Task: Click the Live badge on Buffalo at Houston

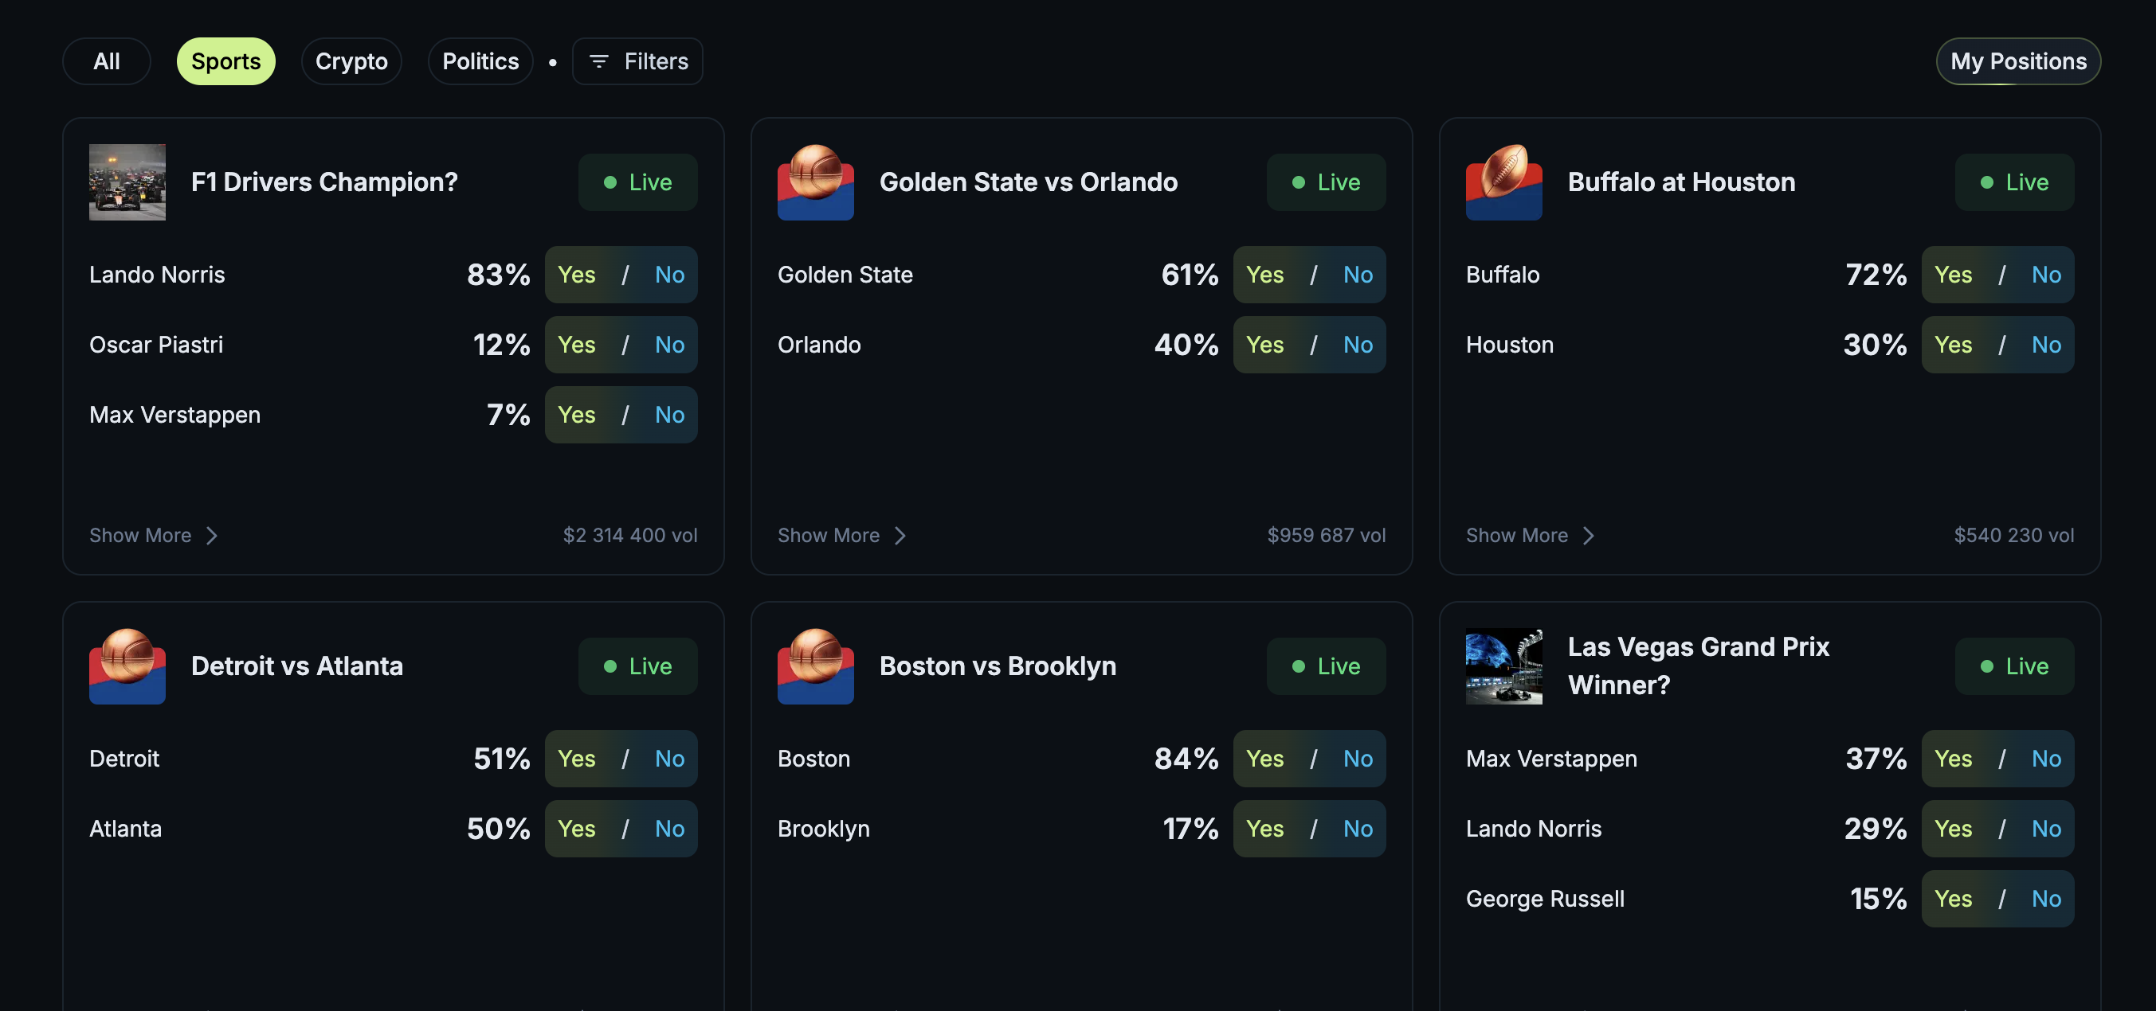Action: (x=2013, y=182)
